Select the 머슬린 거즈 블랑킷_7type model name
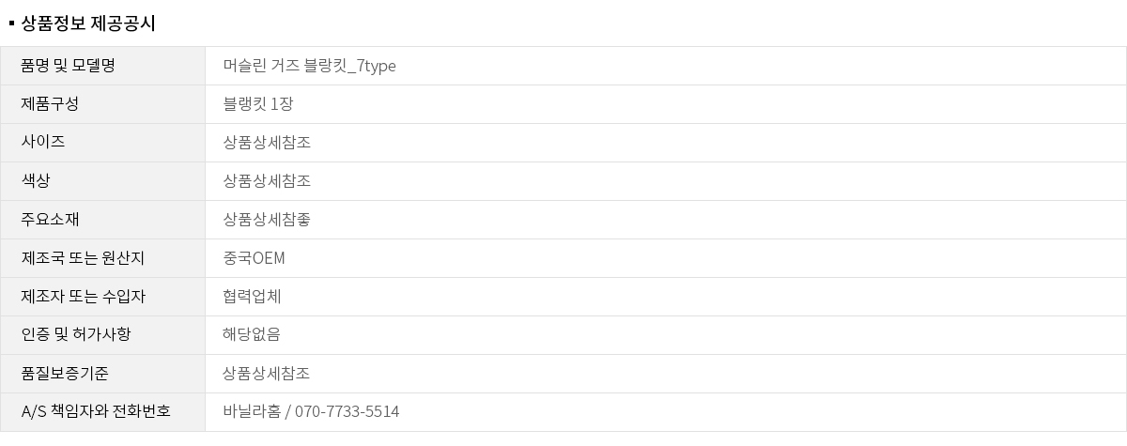 (x=310, y=66)
